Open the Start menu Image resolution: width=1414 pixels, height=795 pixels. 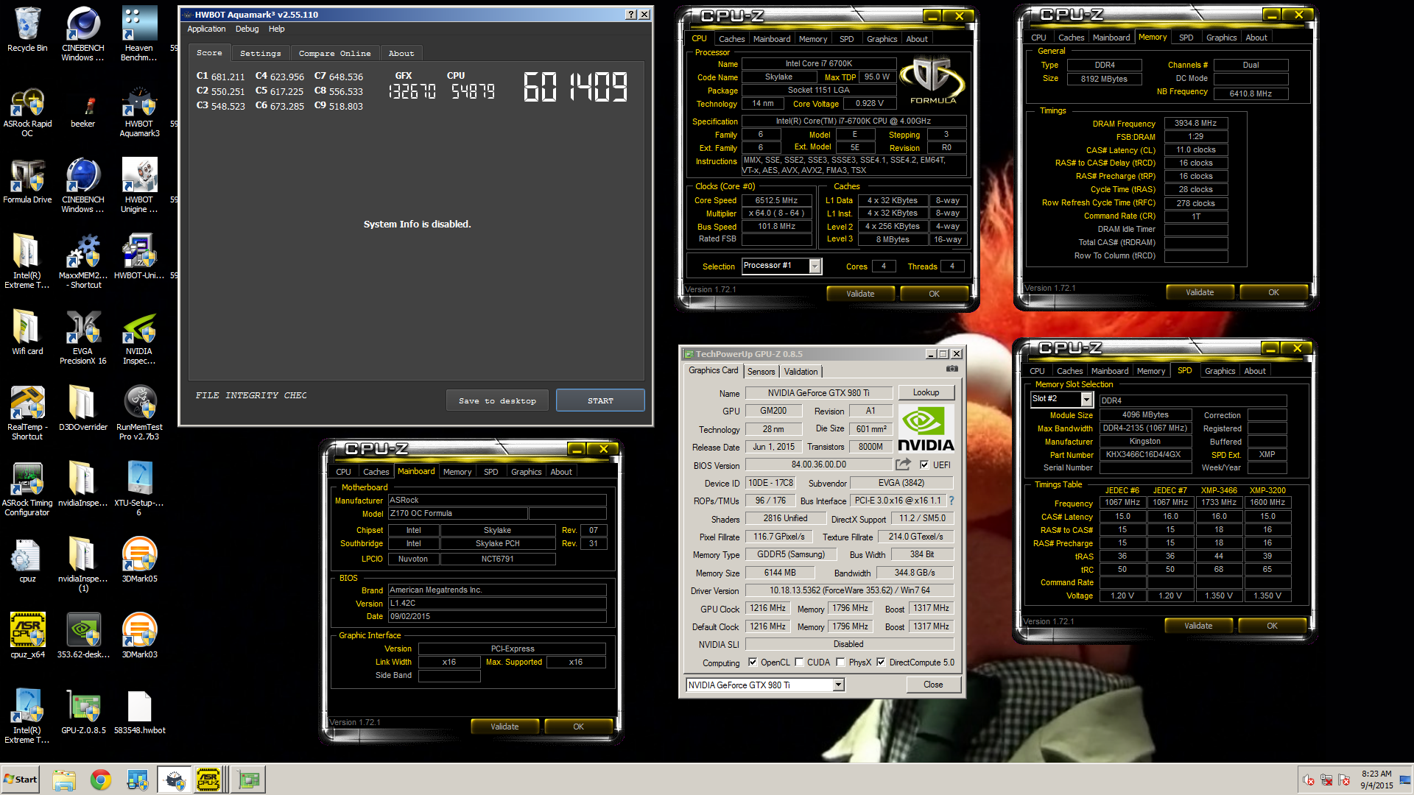[x=20, y=780]
